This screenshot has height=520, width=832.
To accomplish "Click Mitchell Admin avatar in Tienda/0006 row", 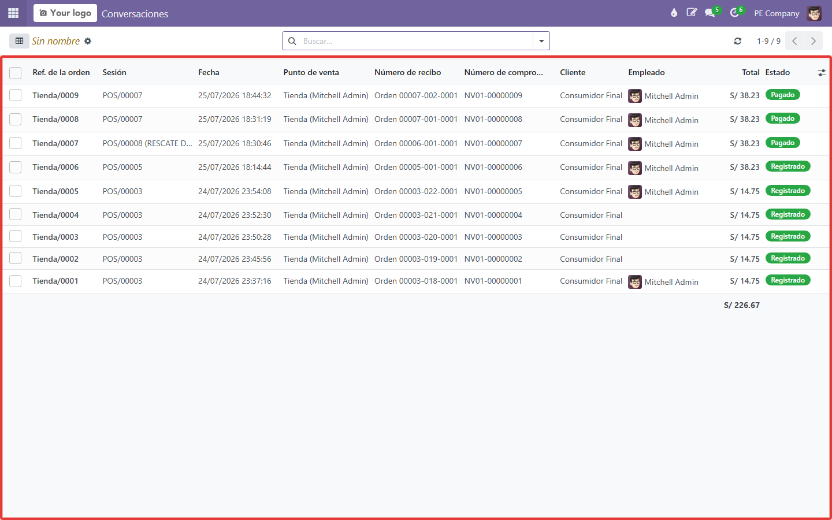I will [x=635, y=168].
